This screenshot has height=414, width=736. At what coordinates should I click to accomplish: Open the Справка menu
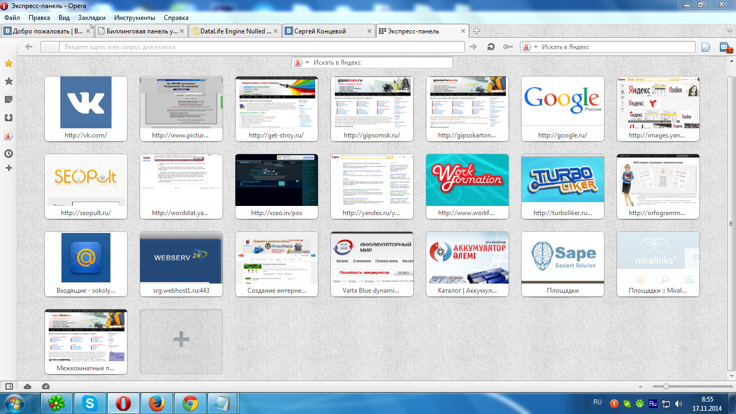pos(176,18)
